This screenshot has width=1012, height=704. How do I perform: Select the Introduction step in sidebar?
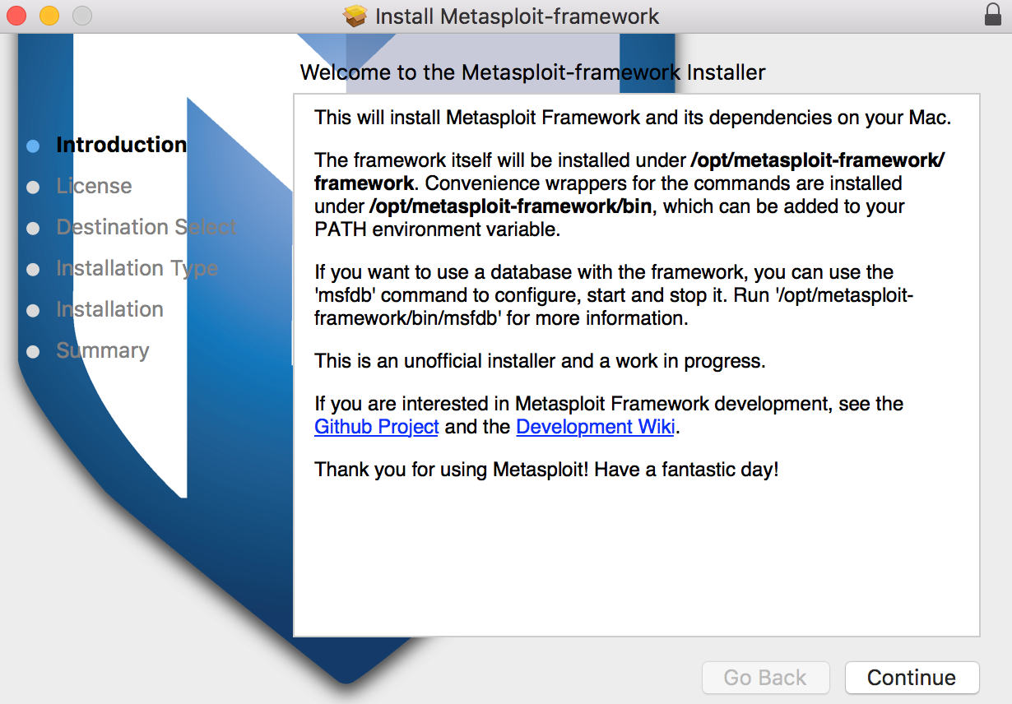(x=121, y=145)
